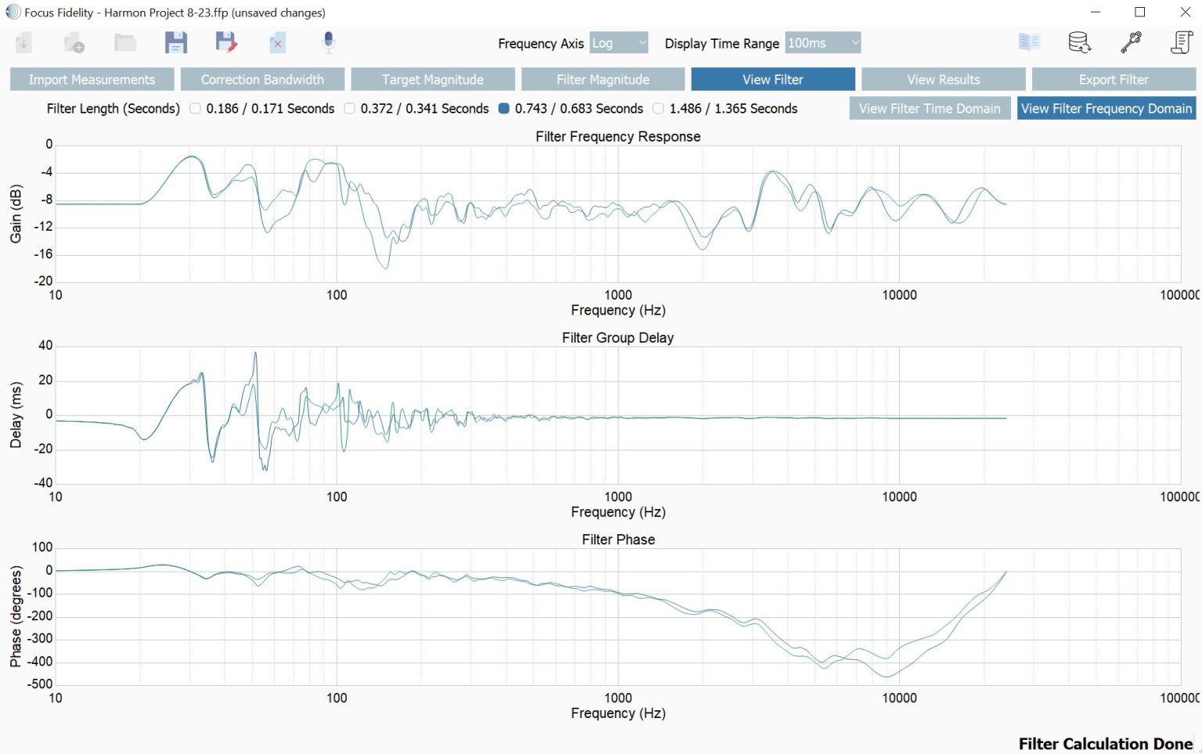This screenshot has height=754, width=1202.
Task: Click View Filter Frequency Domain button
Action: pos(1107,109)
